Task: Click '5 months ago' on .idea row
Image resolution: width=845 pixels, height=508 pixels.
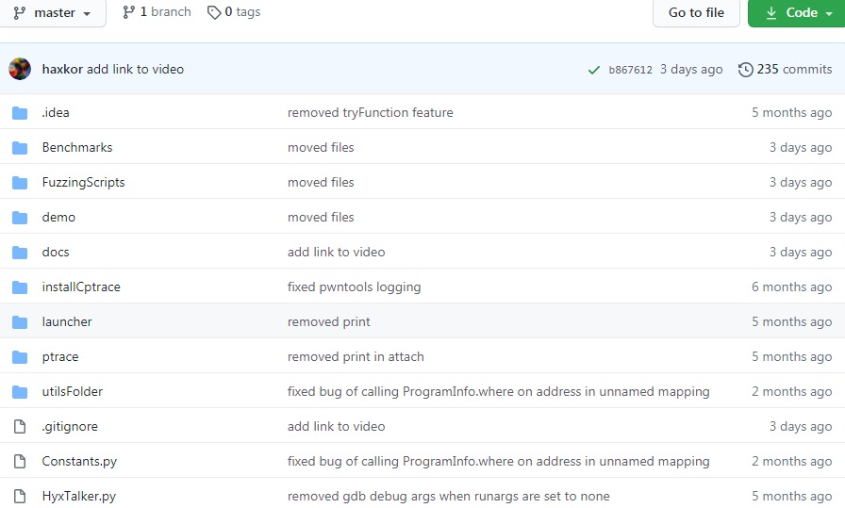Action: pos(791,112)
